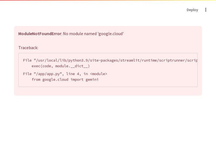216x162 pixels.
Task: Click the "line 4" text in traceback
Action: (73, 74)
